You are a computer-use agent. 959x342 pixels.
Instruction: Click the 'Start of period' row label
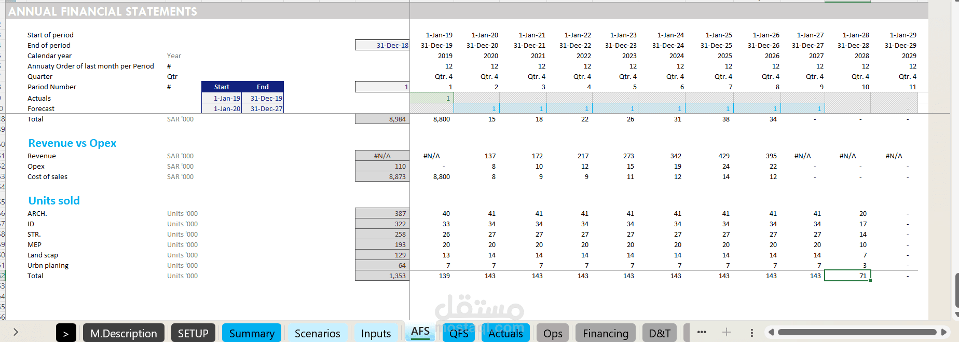50,35
